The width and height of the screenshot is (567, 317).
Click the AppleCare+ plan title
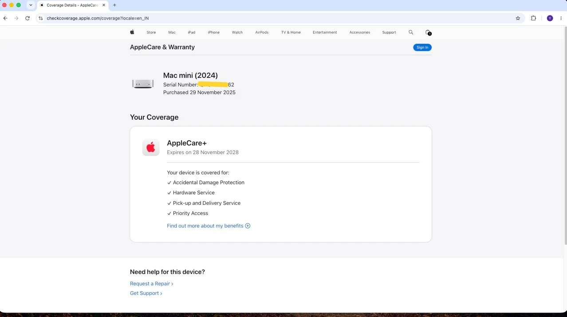pos(187,143)
